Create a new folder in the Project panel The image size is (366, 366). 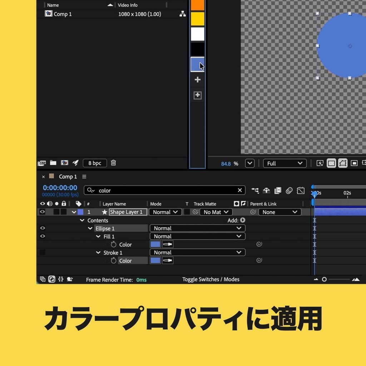(x=53, y=163)
